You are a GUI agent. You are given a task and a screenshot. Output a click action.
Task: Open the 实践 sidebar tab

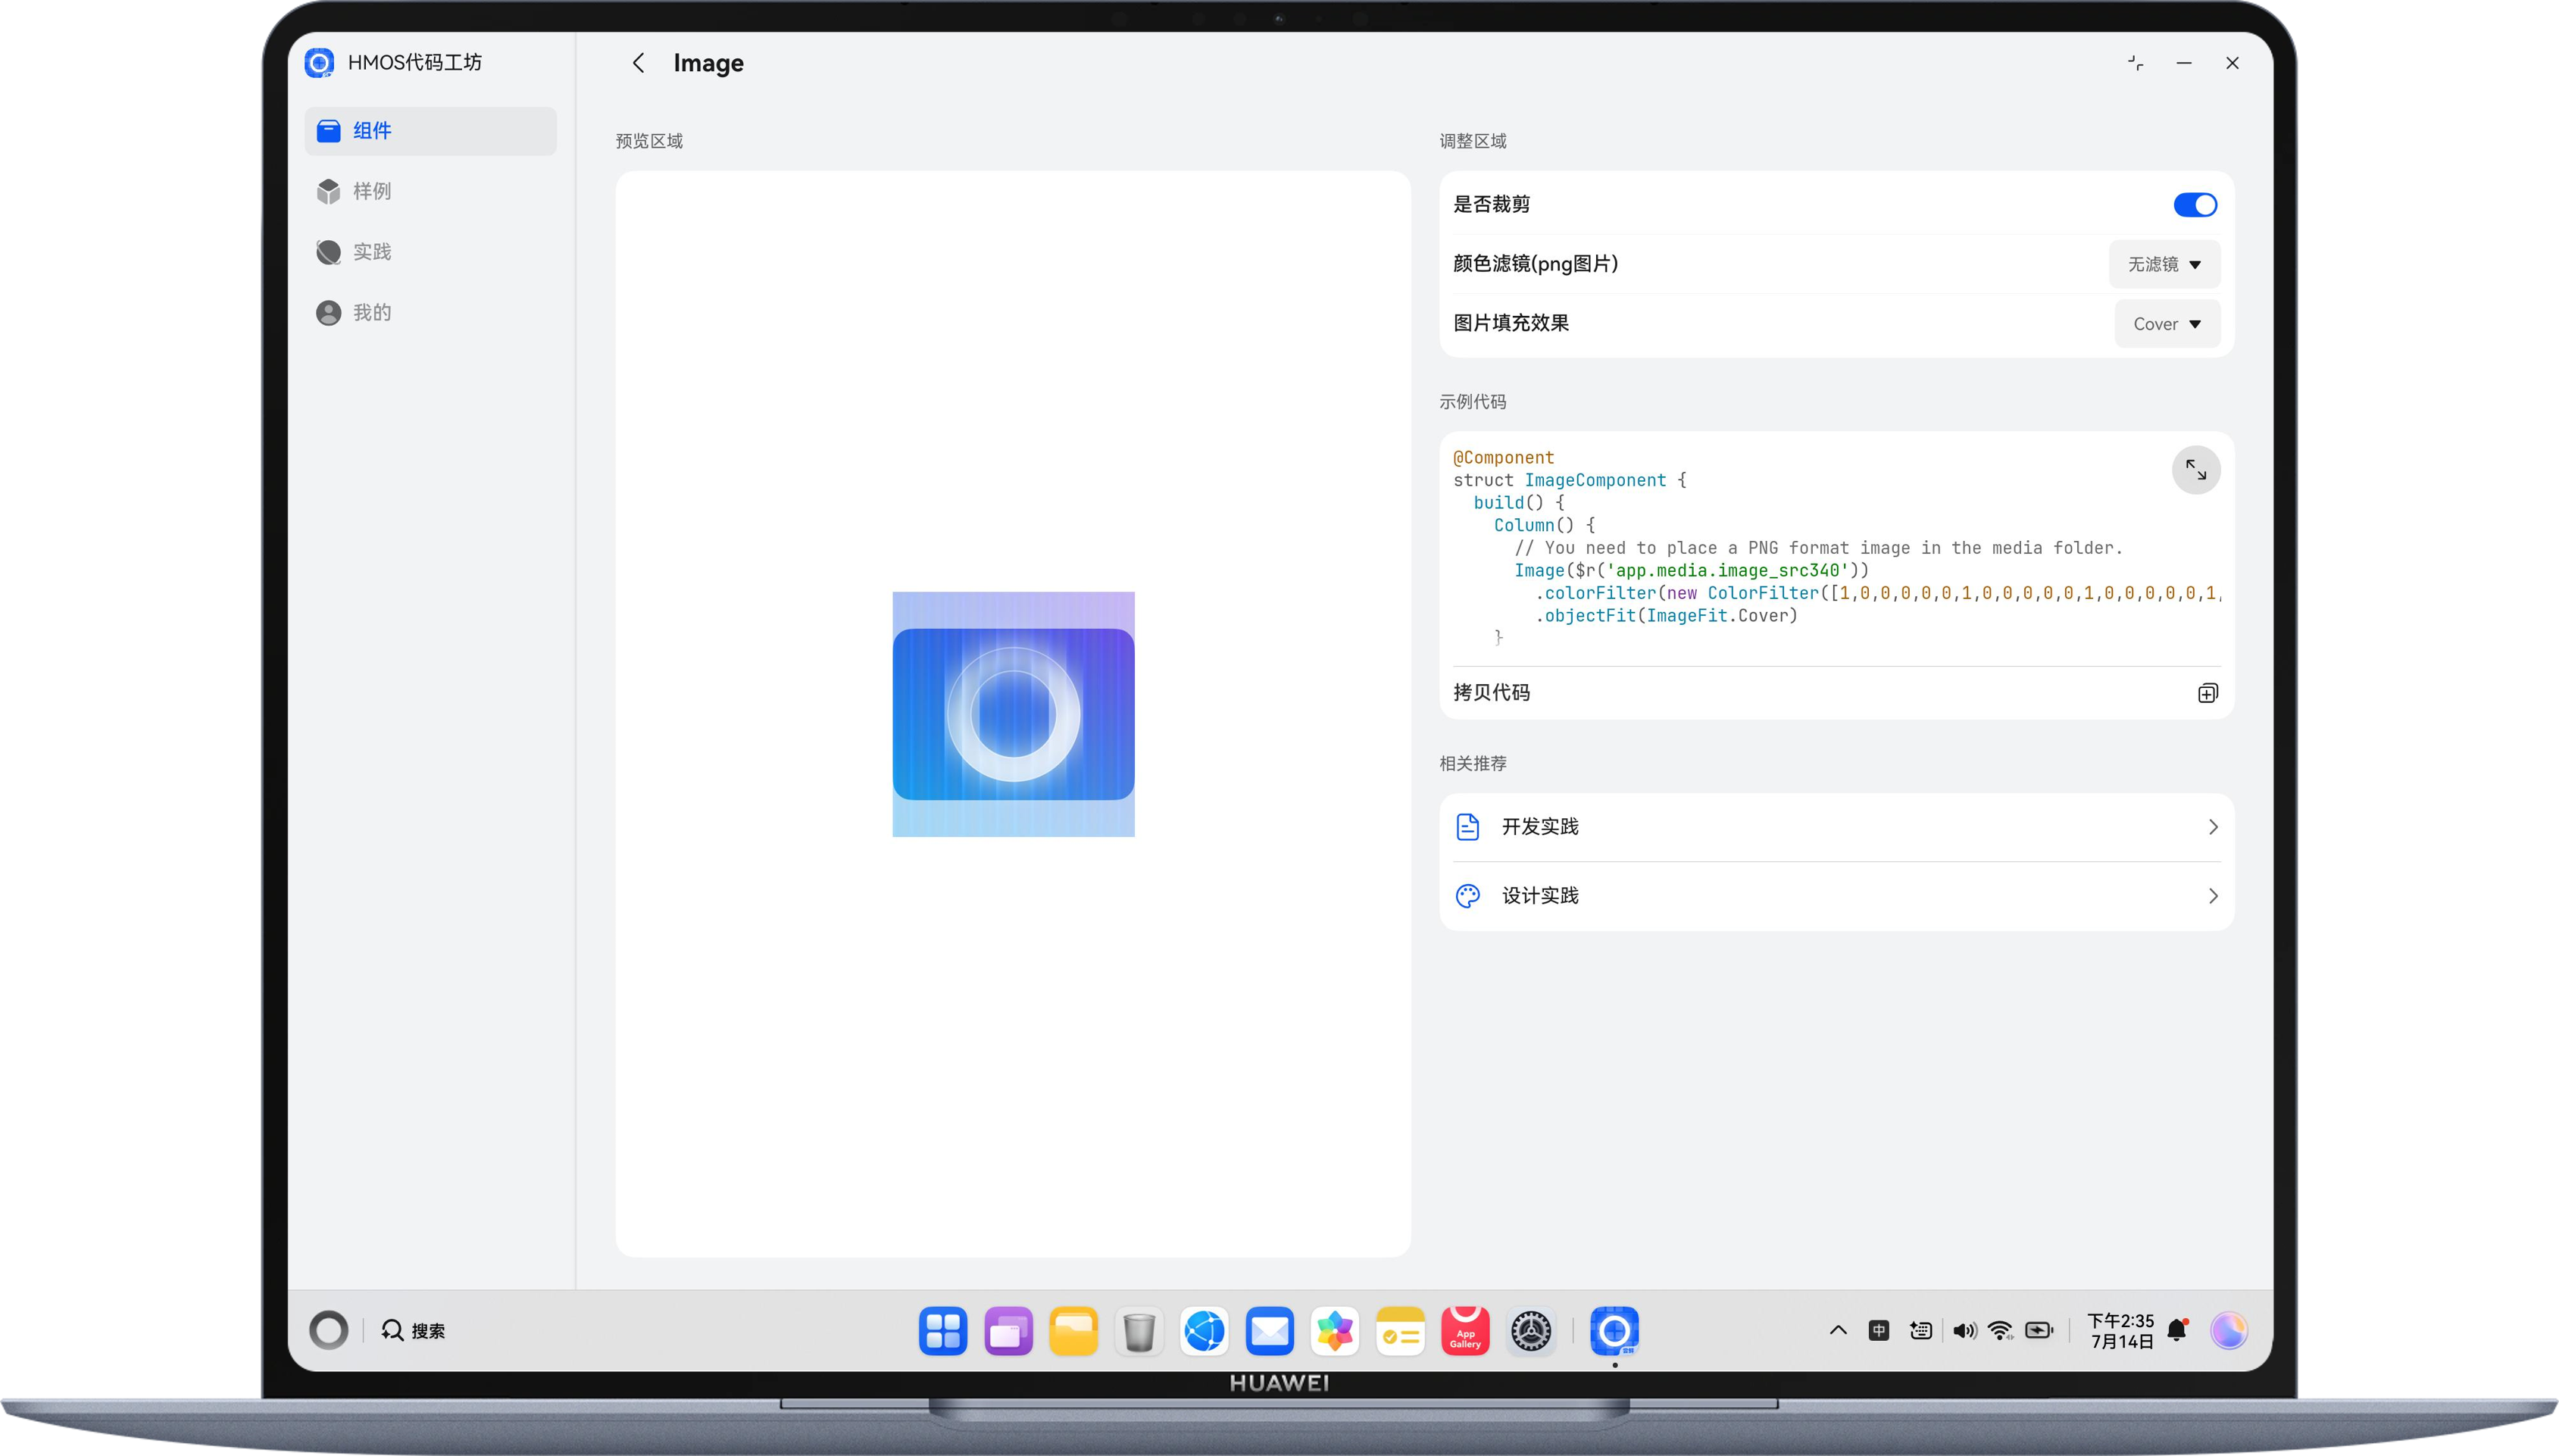(x=430, y=252)
